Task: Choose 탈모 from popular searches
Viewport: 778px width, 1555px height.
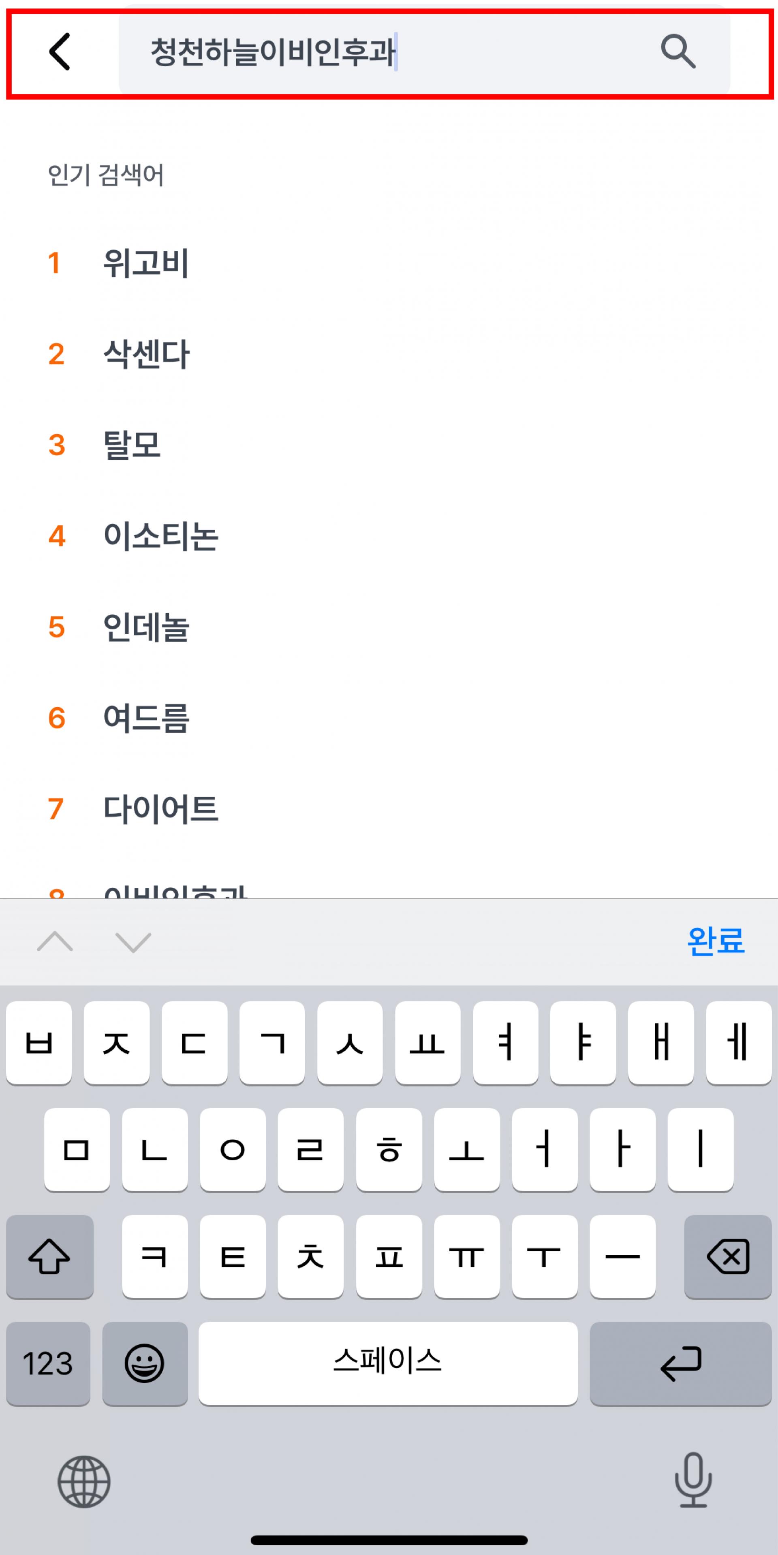Action: point(132,445)
